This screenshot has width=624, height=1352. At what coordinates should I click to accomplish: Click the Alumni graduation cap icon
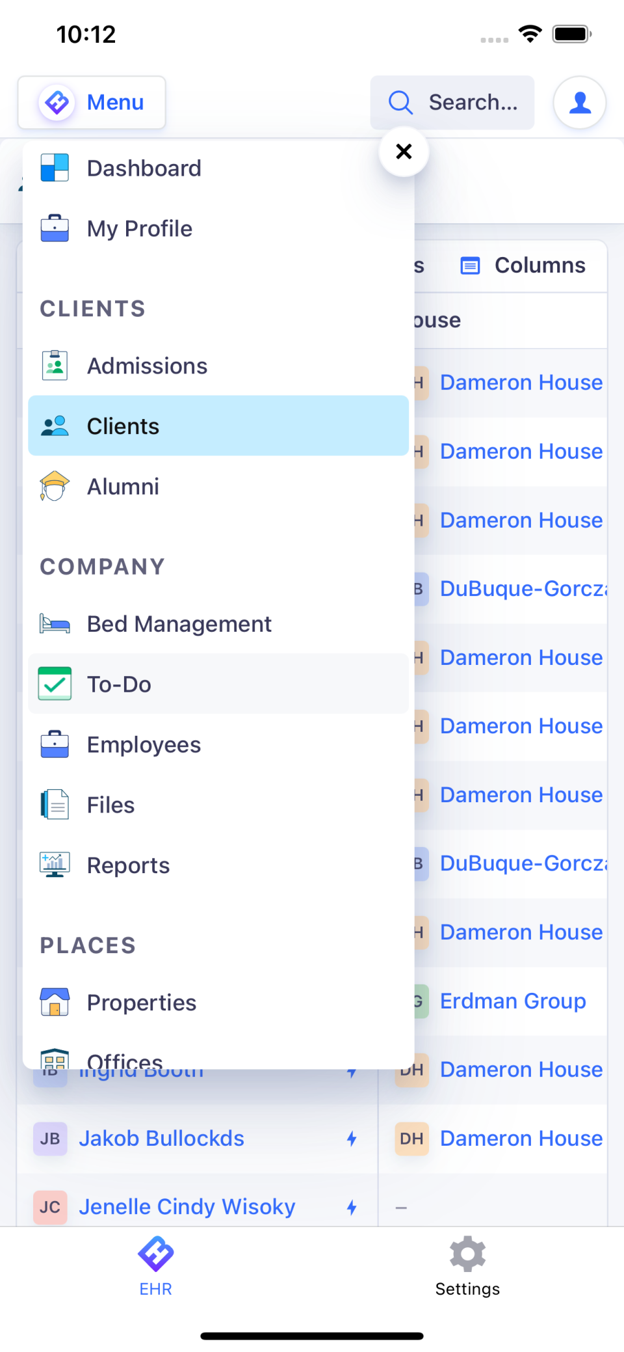click(x=55, y=486)
